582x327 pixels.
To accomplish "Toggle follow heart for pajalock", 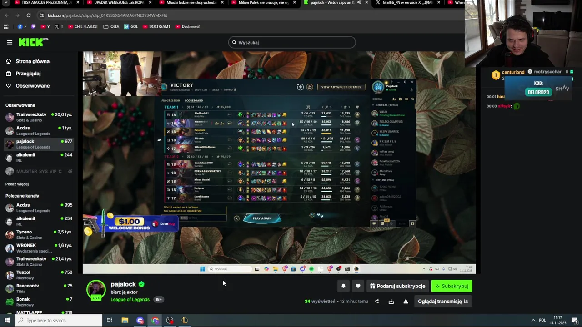I will 358,286.
